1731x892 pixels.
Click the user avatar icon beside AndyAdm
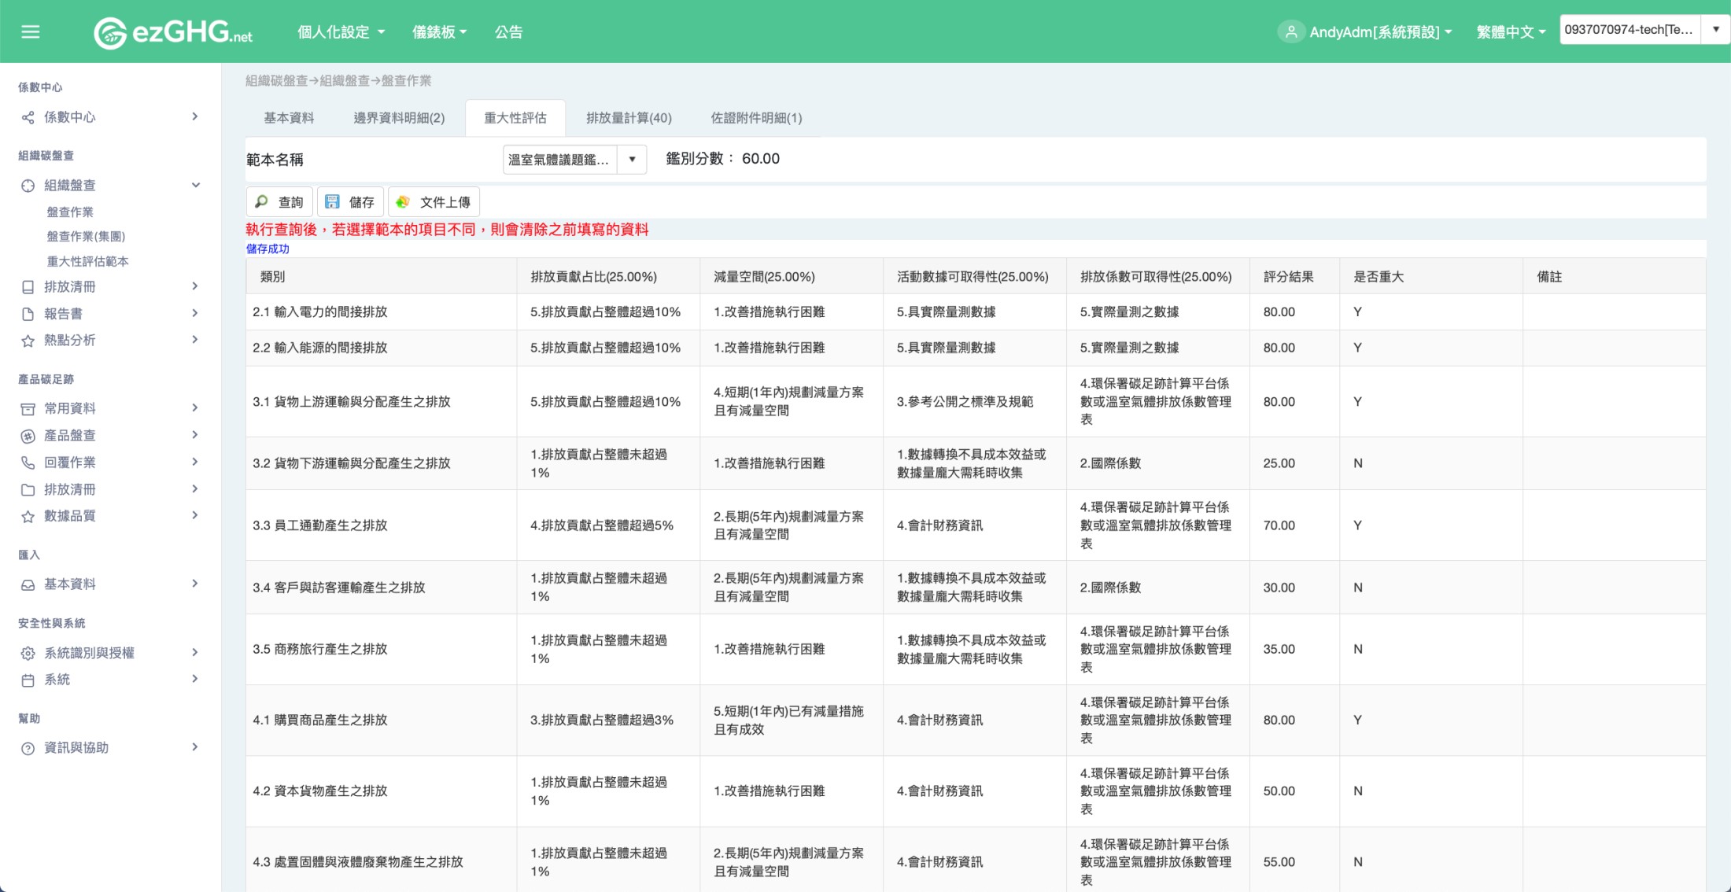point(1290,32)
